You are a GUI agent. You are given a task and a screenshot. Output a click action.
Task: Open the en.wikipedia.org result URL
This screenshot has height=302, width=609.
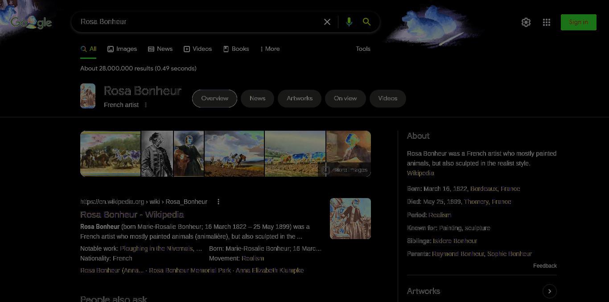tap(144, 202)
